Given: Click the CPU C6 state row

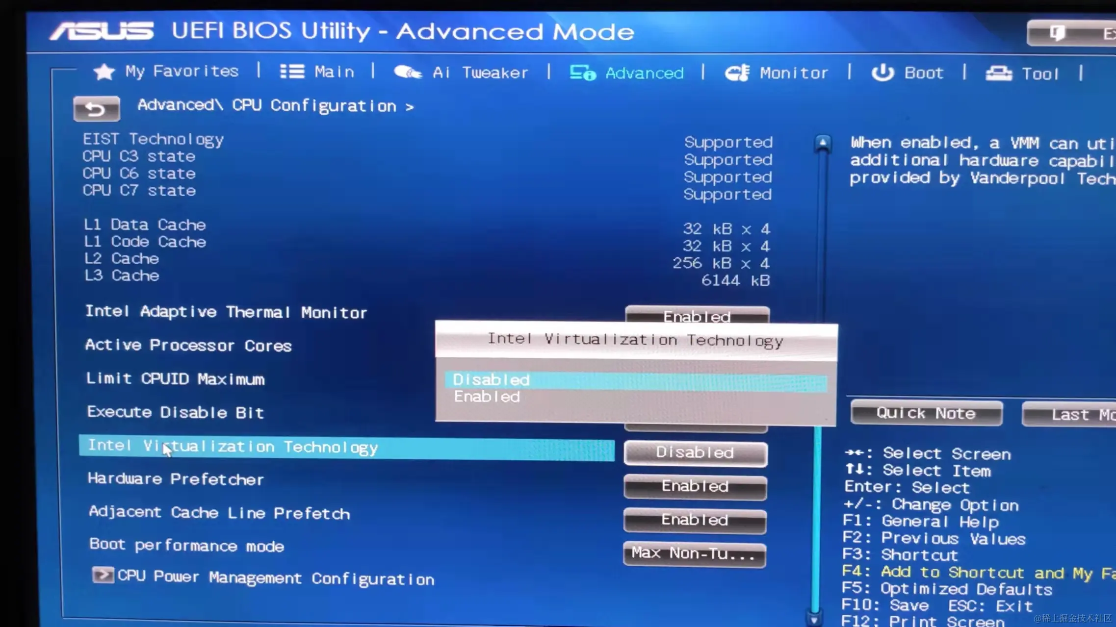Looking at the screenshot, I should tap(427, 175).
